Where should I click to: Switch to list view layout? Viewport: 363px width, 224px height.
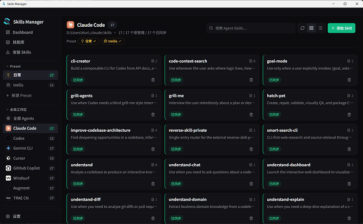[x=320, y=28]
